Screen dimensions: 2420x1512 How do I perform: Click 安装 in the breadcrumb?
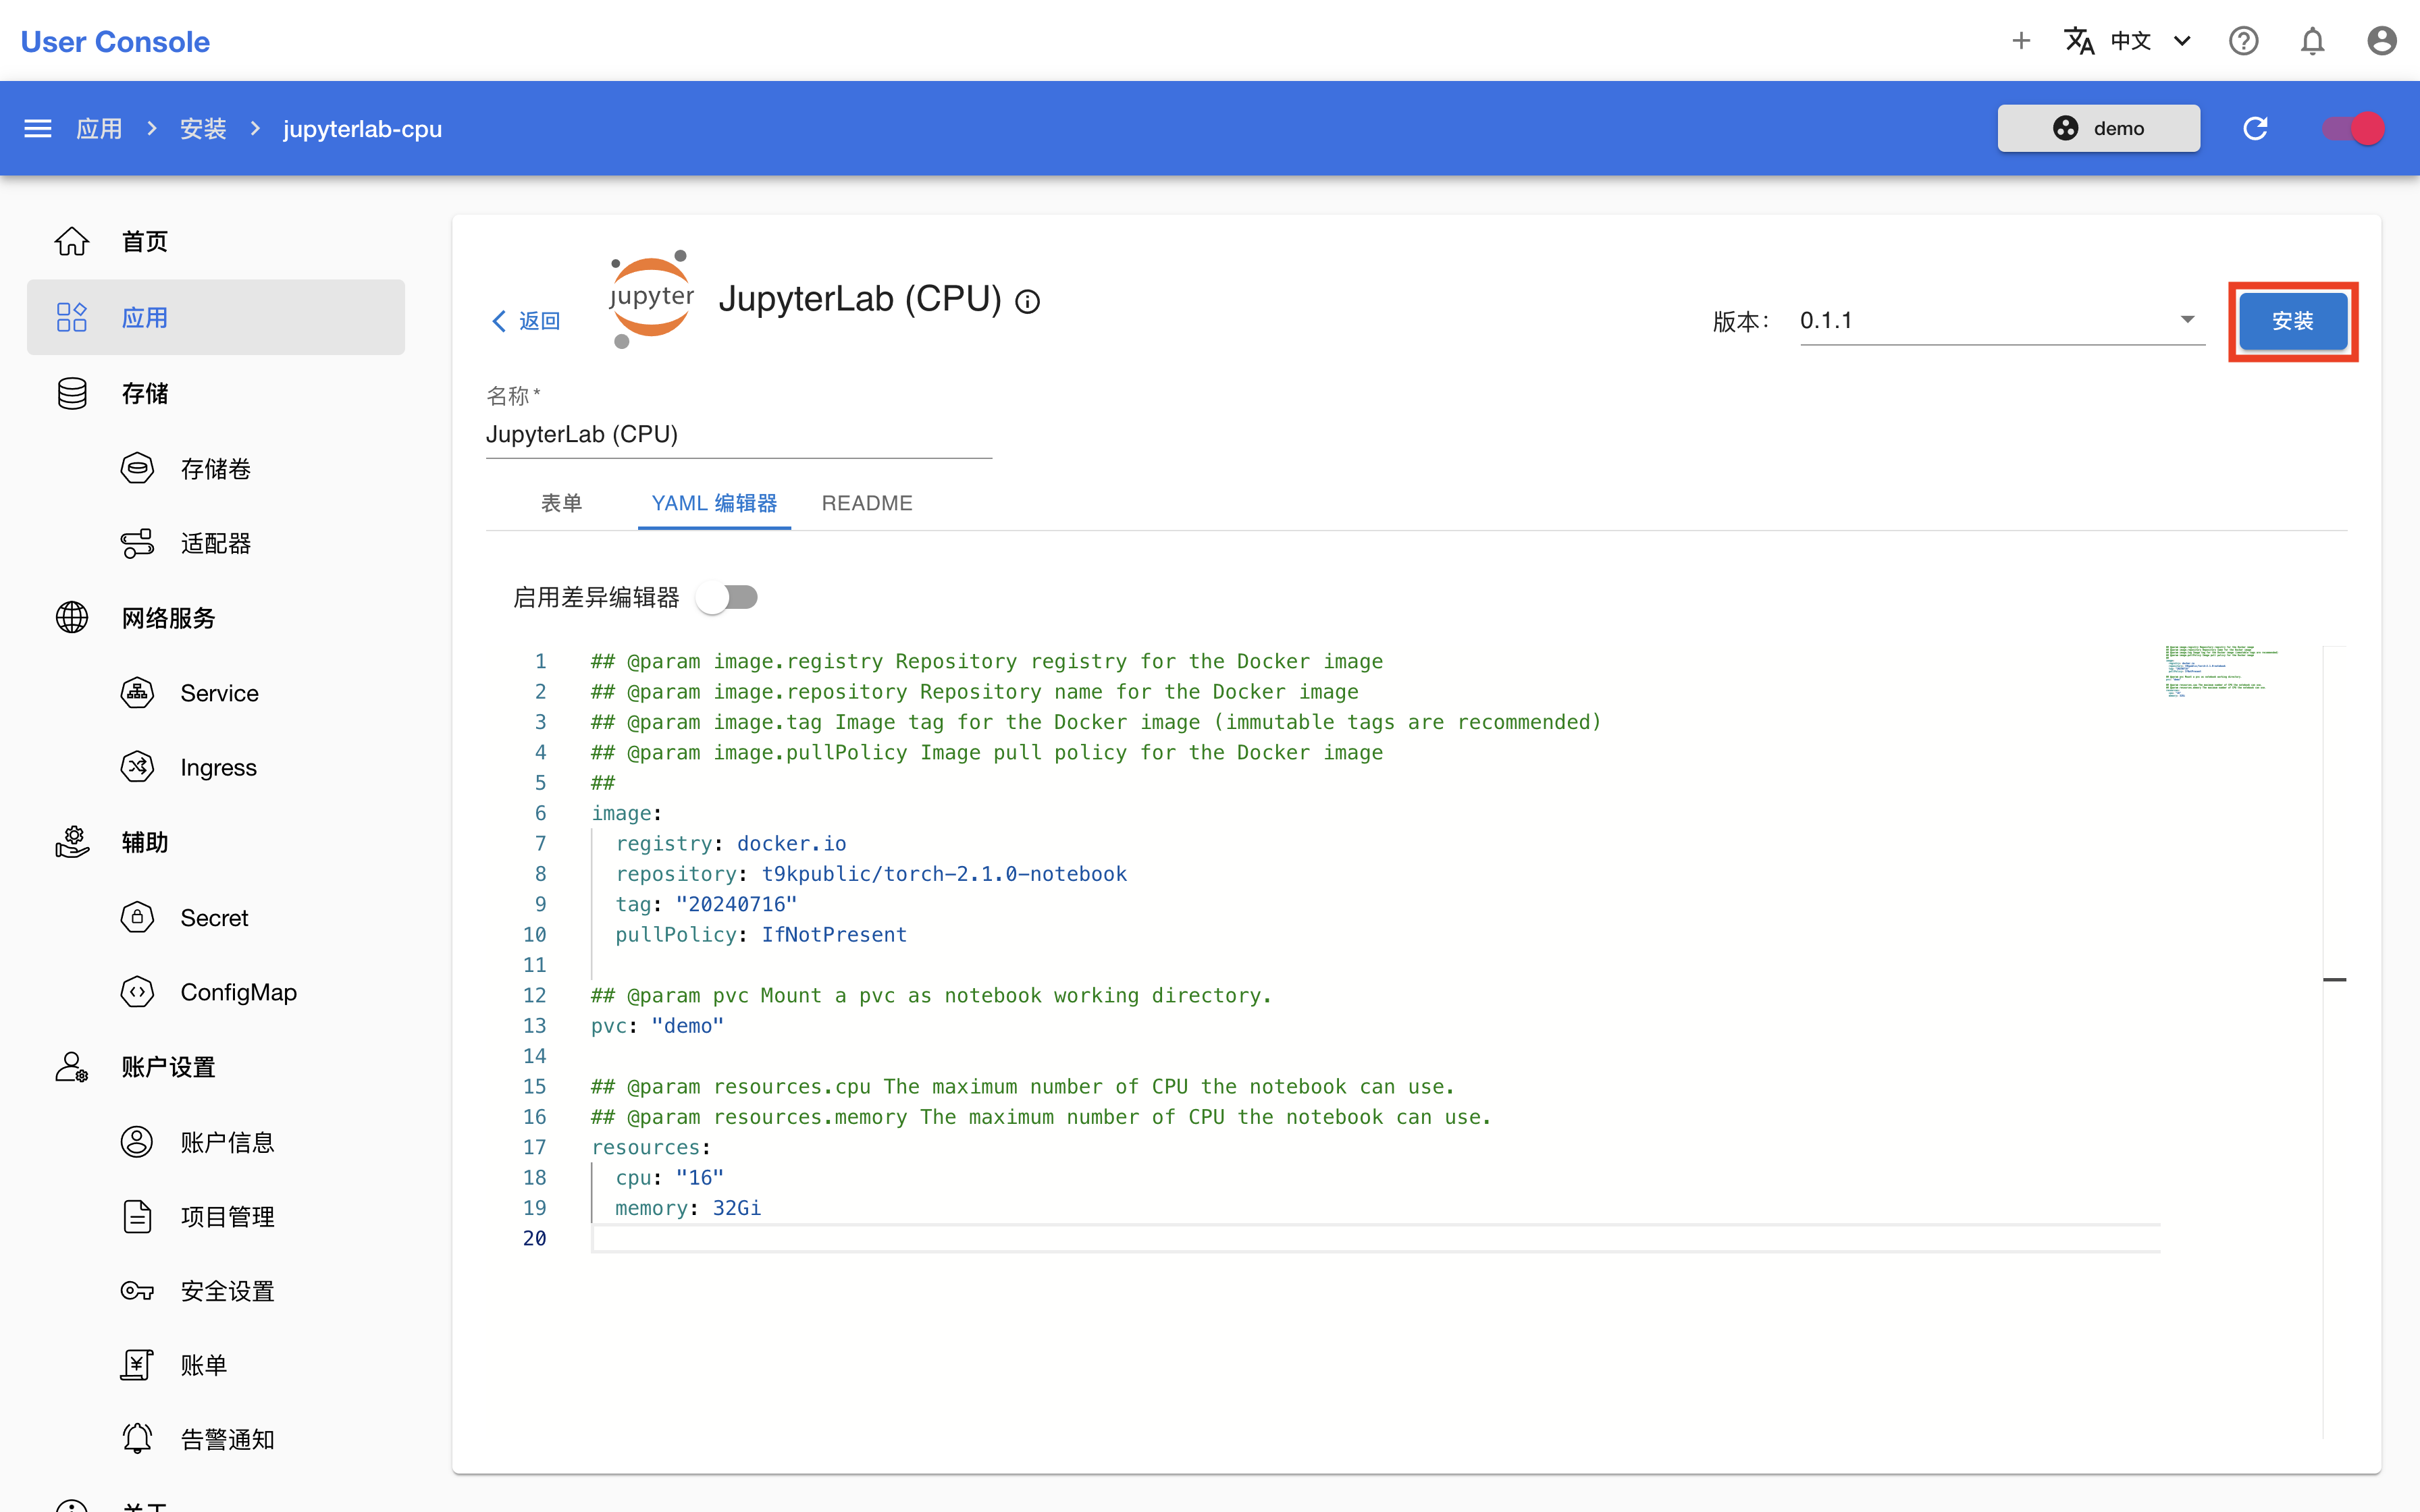(203, 128)
